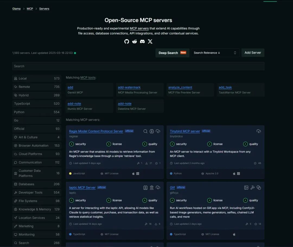Click the Apple icon on Ragie card
Viewport: 293px width, 247px height.
[x=133, y=174]
